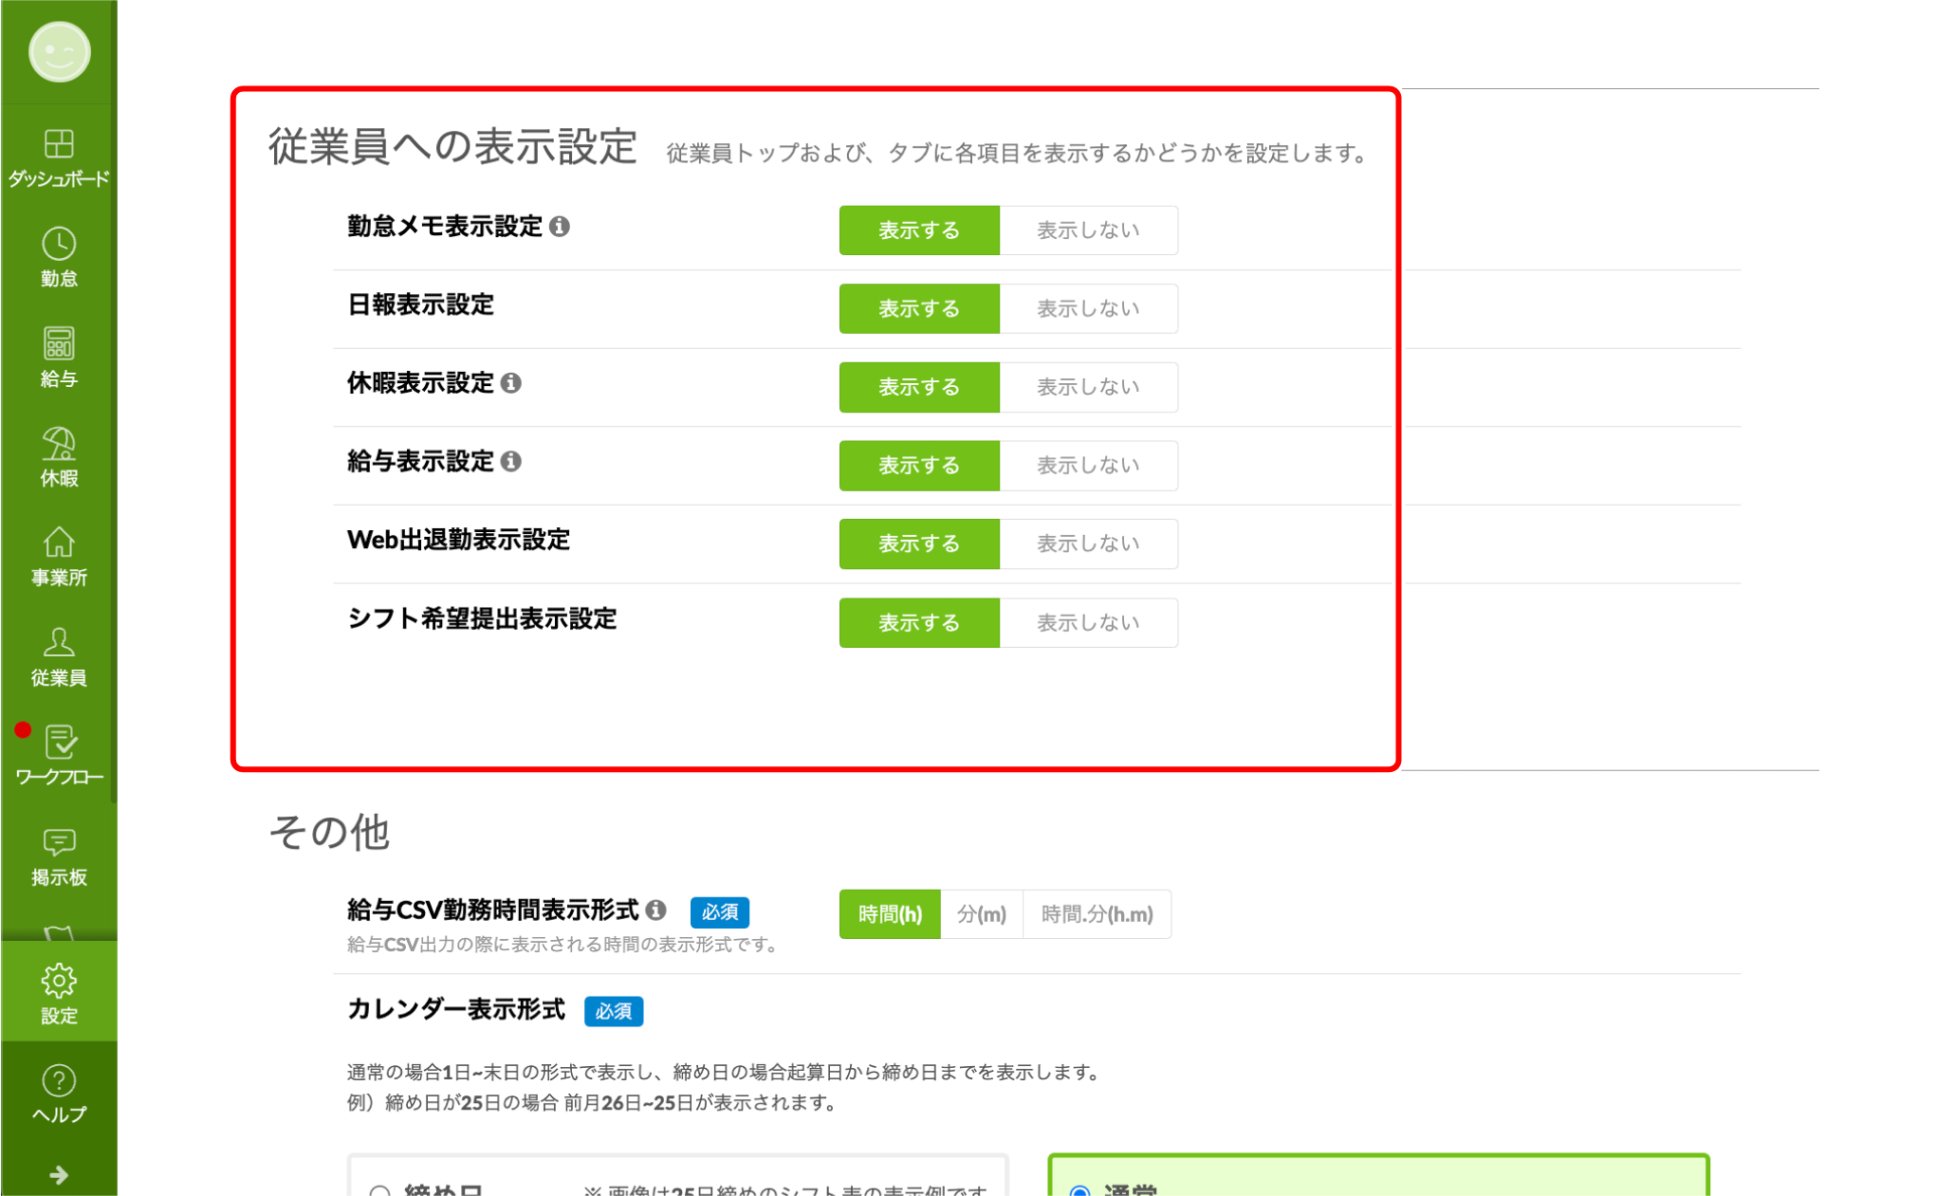Select the 締め日 calendar format radio
1954x1196 pixels.
click(x=380, y=1191)
